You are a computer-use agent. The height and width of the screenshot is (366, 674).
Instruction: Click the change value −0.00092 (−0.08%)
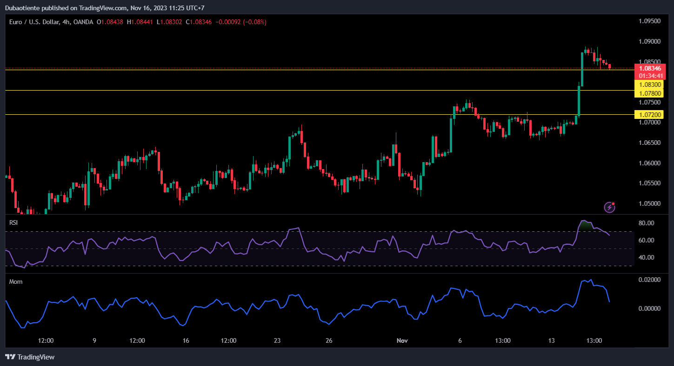(241, 22)
